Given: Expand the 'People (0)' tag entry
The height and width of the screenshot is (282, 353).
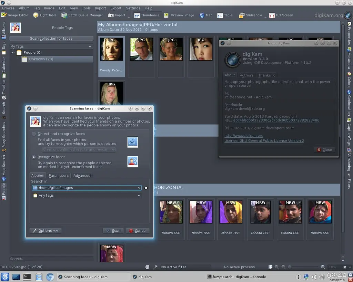Looking at the screenshot, I should pyautogui.click(x=12, y=52).
